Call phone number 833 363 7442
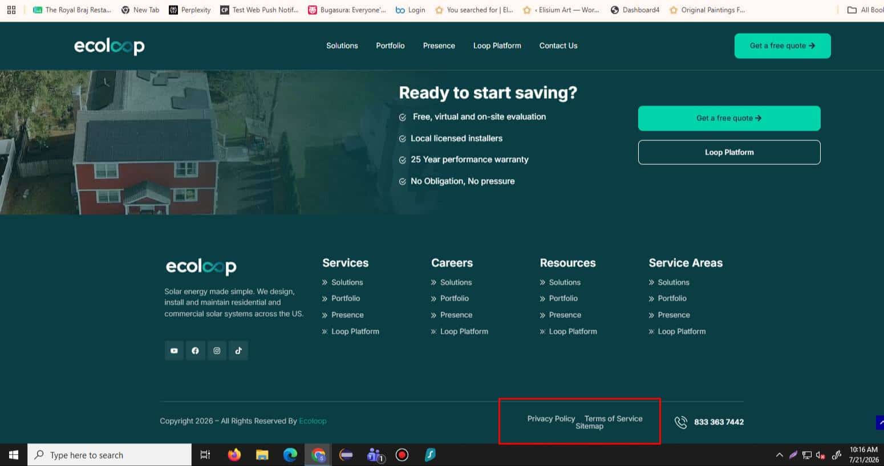This screenshot has width=884, height=466. (719, 422)
